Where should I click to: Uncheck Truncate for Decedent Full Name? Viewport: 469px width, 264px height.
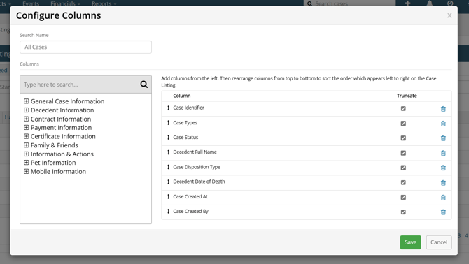click(403, 153)
